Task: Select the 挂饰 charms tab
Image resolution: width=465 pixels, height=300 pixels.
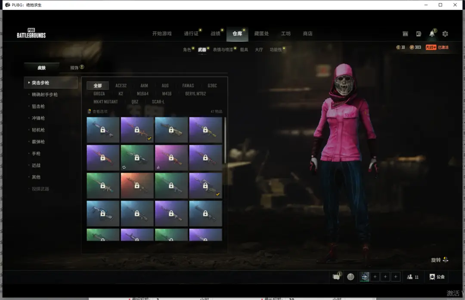Action: coord(74,68)
